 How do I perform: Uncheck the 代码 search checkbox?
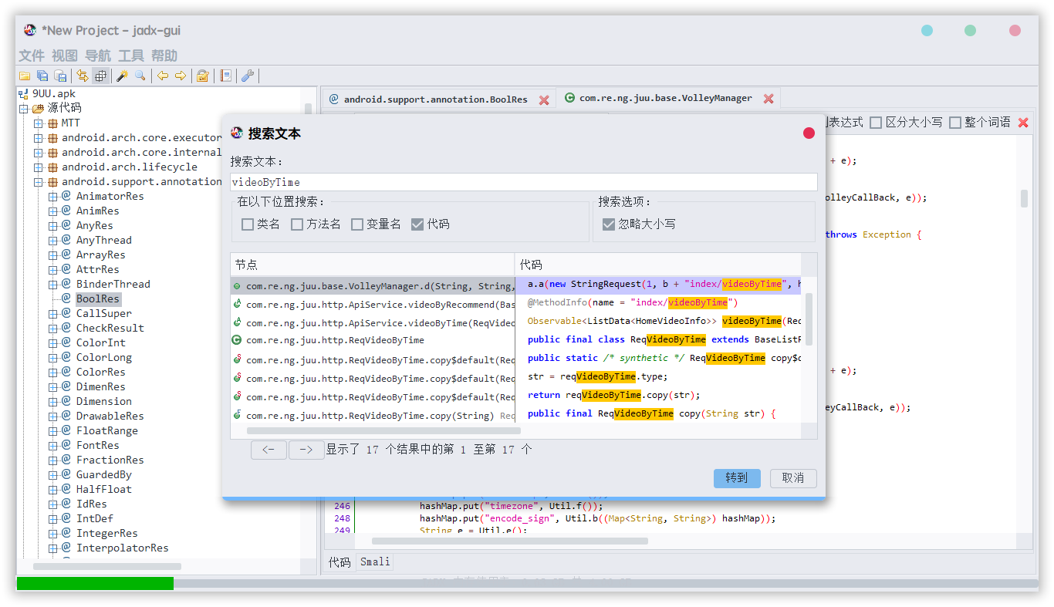tap(417, 224)
